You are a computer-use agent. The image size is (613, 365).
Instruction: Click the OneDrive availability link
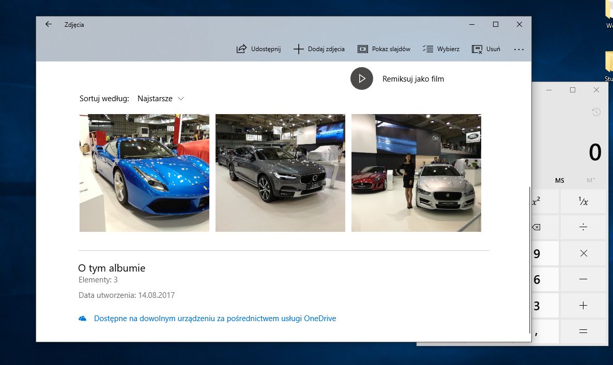pyautogui.click(x=215, y=318)
